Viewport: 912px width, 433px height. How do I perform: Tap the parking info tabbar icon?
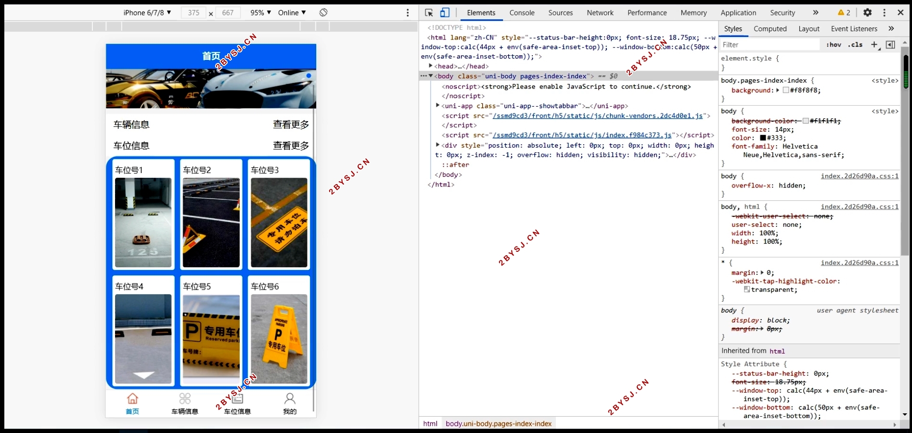[x=237, y=399]
